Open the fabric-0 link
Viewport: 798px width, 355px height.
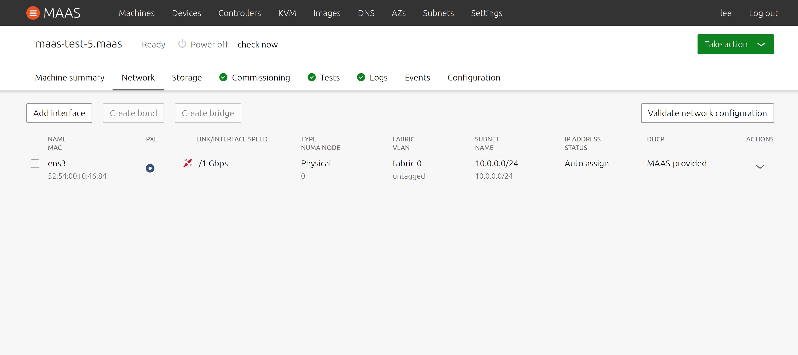[x=407, y=163]
